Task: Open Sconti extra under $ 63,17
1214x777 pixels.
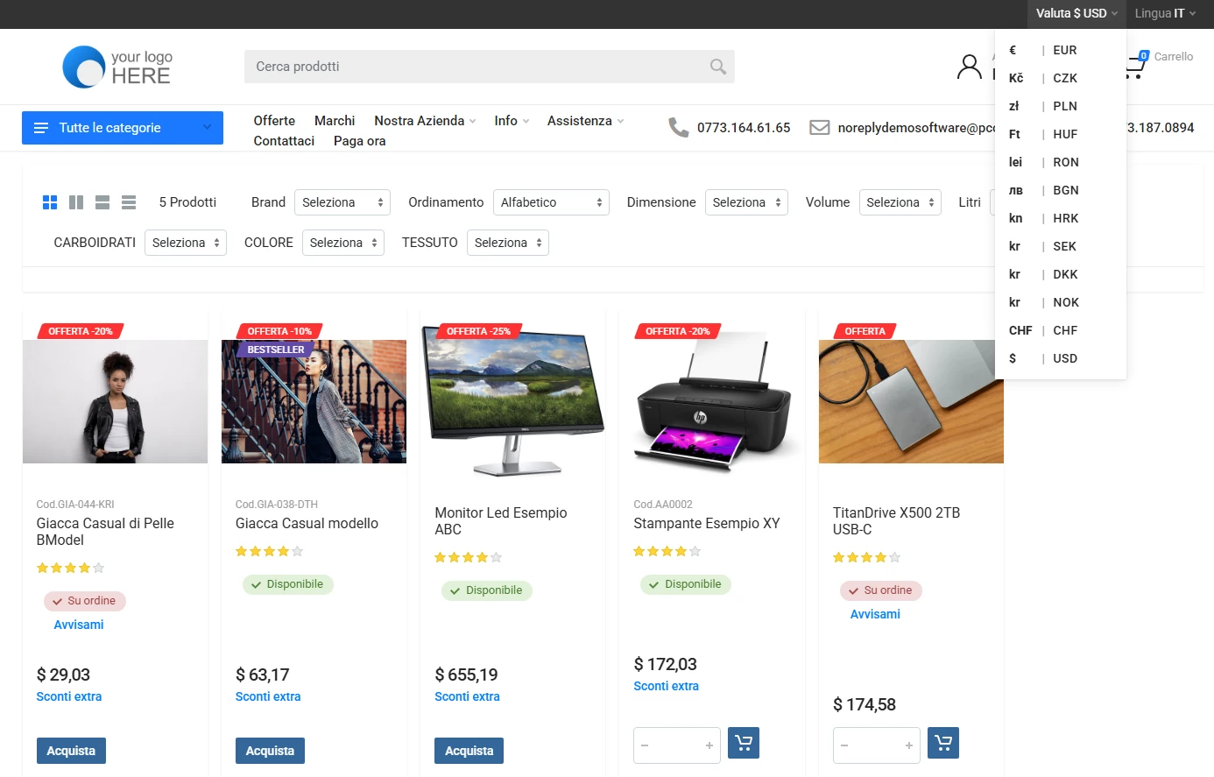Action: [x=268, y=696]
